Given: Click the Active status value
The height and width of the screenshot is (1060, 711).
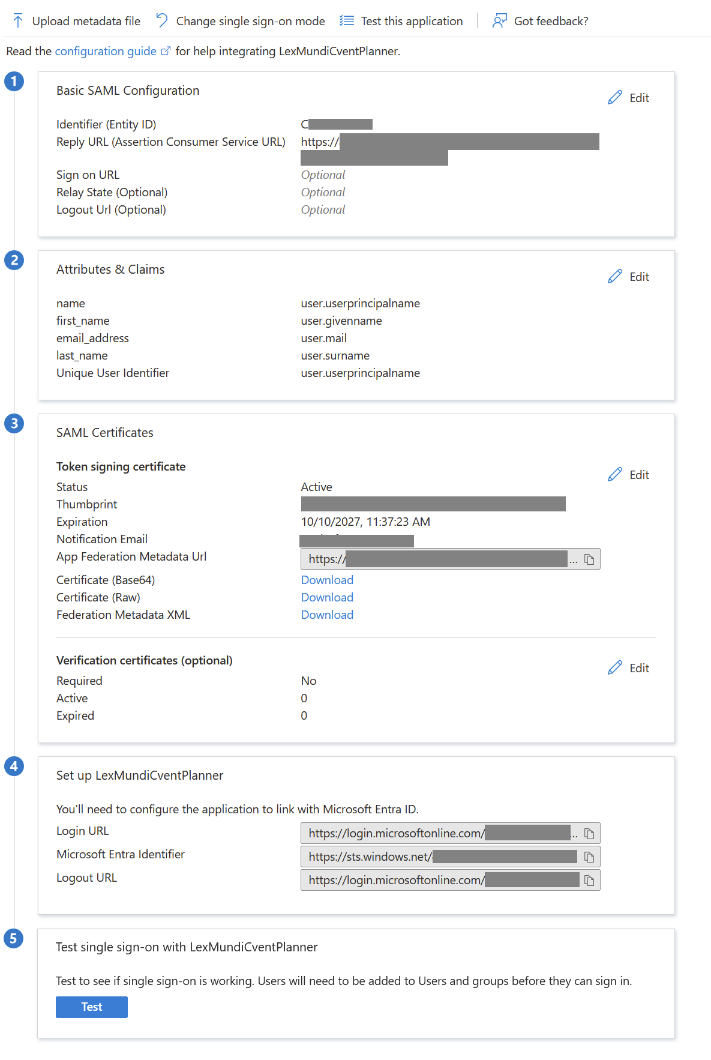Looking at the screenshot, I should coord(317,487).
